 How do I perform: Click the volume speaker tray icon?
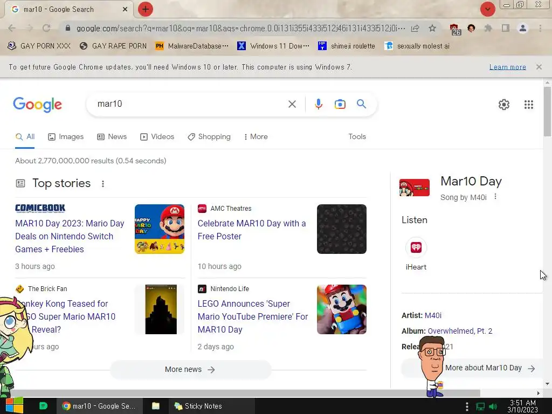[x=493, y=406]
